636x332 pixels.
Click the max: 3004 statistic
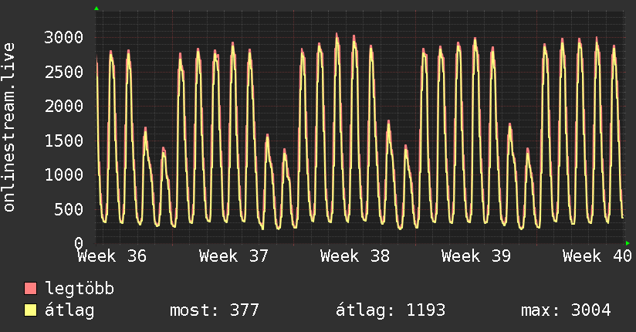[566, 310]
